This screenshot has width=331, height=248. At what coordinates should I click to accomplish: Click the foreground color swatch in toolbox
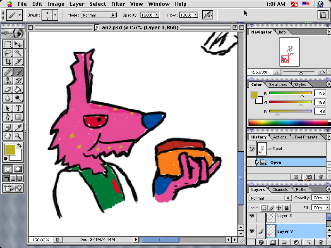(10, 149)
